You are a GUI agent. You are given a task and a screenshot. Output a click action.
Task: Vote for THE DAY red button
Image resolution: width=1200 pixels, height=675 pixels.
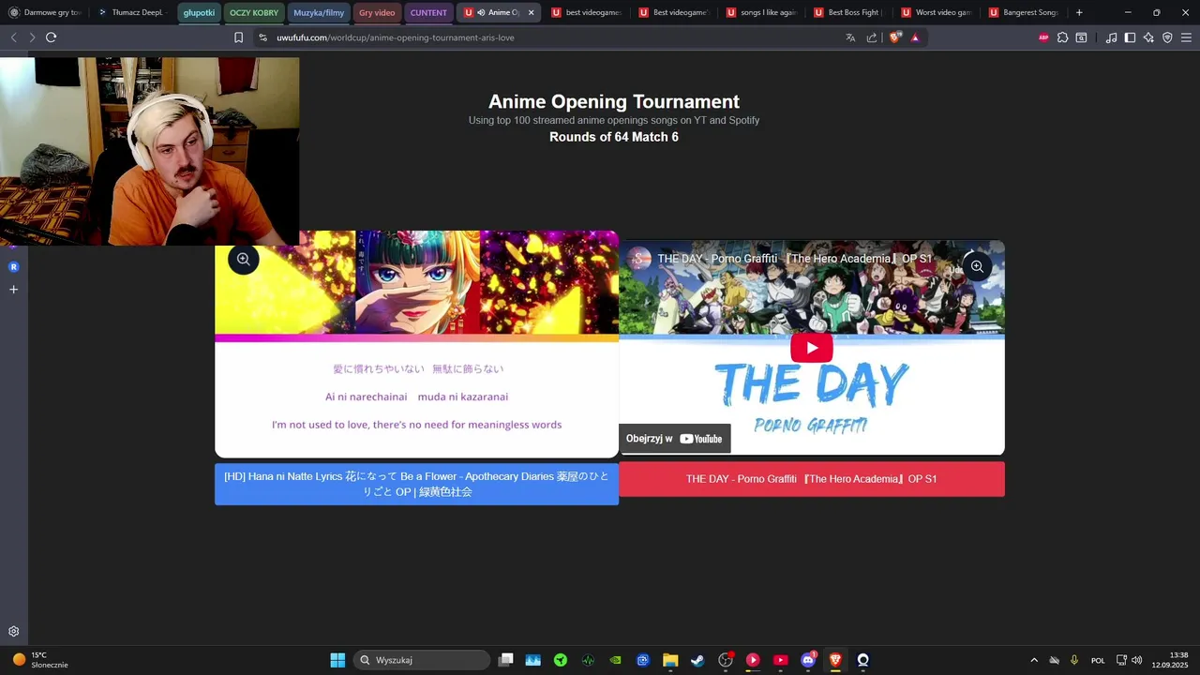[812, 479]
